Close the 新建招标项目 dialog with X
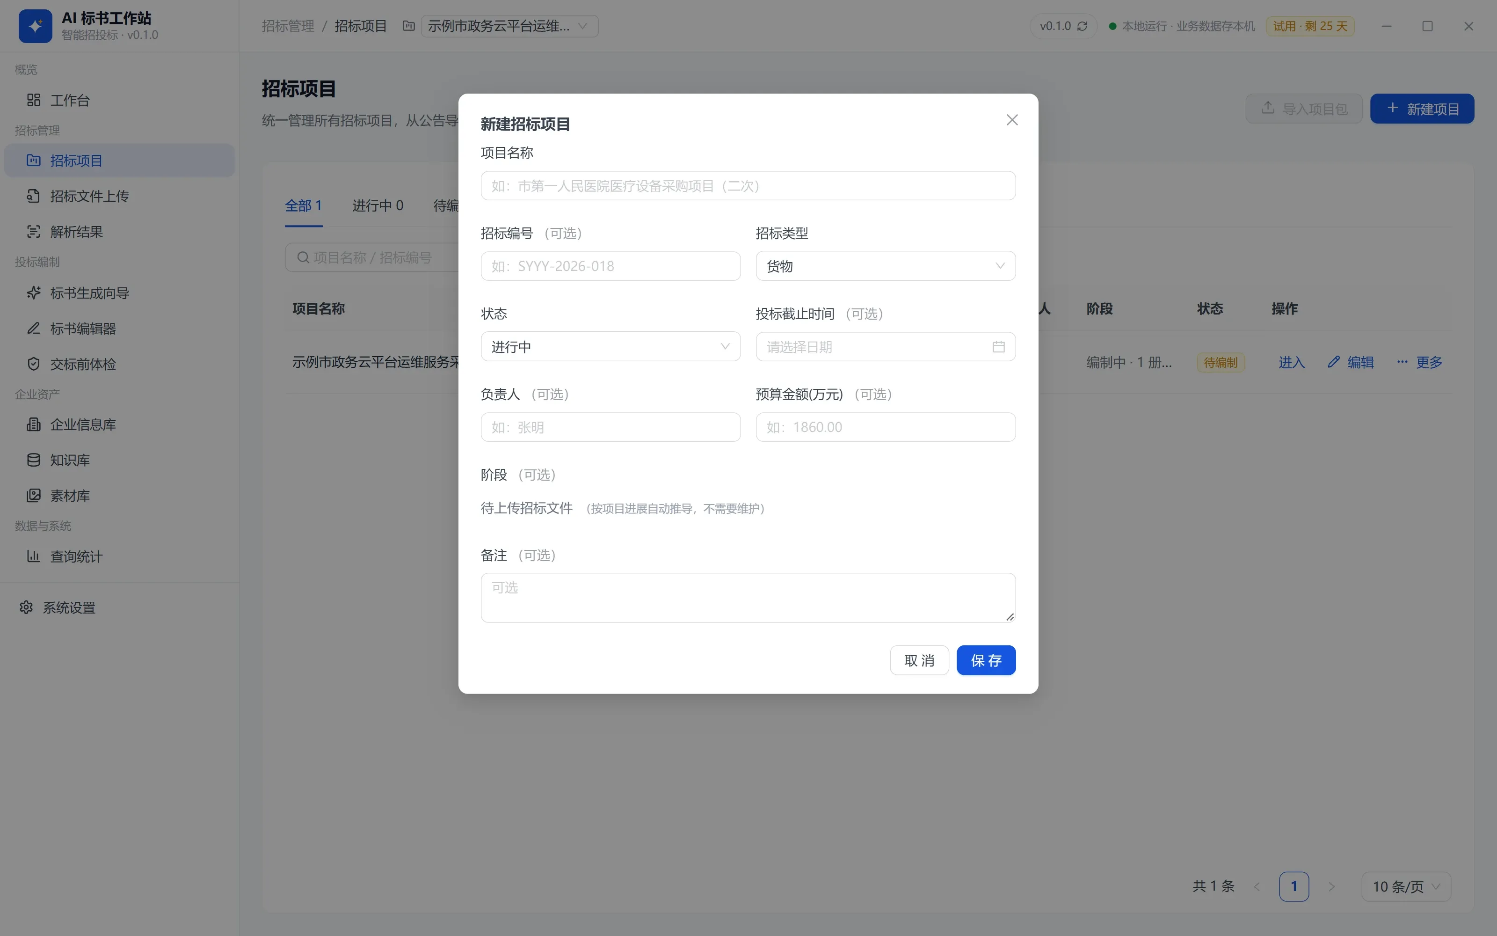Viewport: 1497px width, 936px height. [1012, 120]
